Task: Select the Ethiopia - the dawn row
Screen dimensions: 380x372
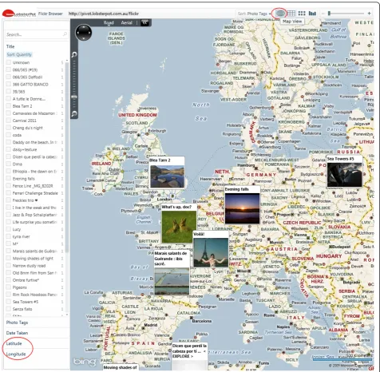Action: click(x=34, y=171)
